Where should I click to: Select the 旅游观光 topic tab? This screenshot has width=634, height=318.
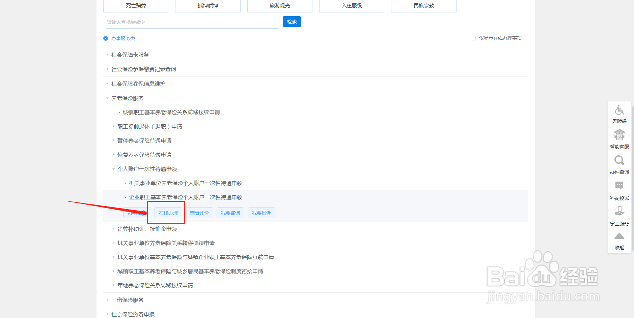[x=280, y=6]
